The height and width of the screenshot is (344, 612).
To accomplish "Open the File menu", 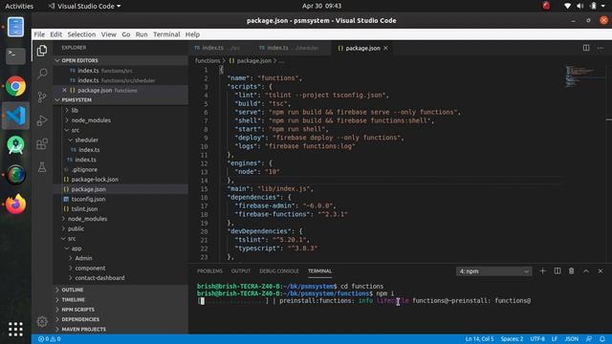I will tap(39, 34).
